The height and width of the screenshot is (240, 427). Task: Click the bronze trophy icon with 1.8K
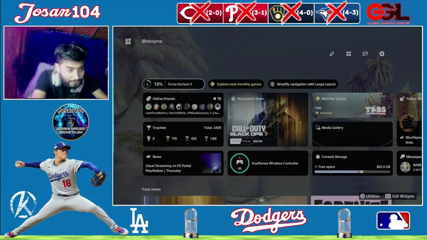(206, 138)
